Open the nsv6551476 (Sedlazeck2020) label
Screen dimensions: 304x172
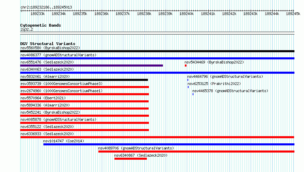click(x=47, y=62)
